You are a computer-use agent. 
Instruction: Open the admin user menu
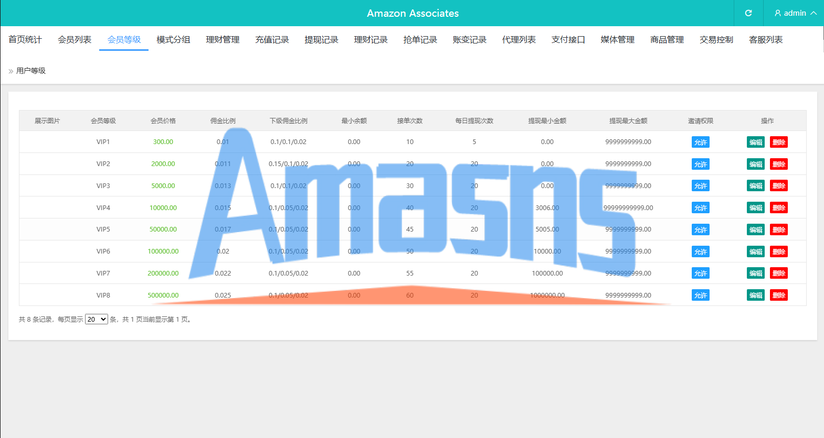tap(796, 13)
